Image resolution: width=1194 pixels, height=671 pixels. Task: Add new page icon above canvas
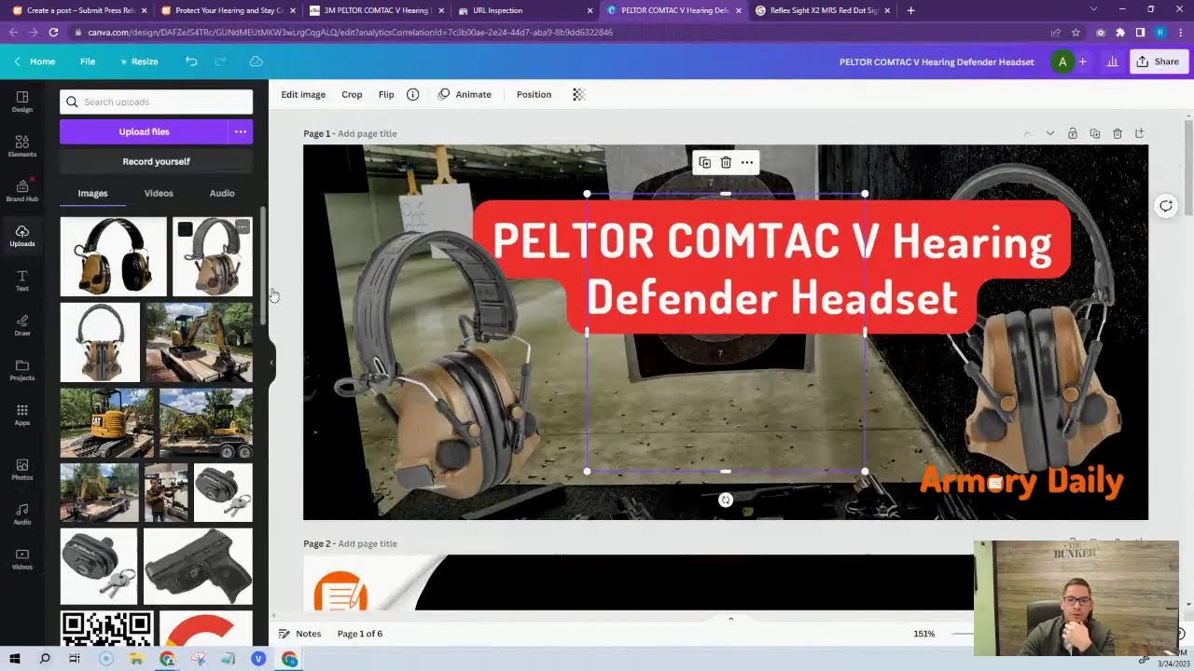coord(1140,133)
